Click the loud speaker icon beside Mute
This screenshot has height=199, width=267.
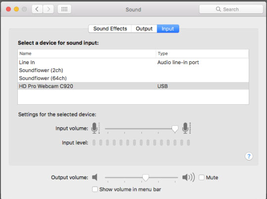coord(188,177)
